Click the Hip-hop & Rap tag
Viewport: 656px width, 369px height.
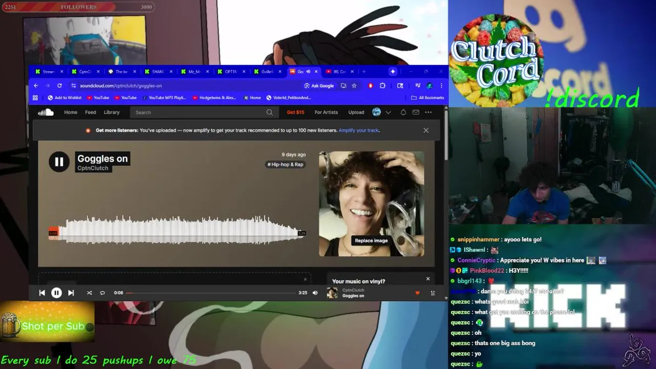click(x=285, y=165)
